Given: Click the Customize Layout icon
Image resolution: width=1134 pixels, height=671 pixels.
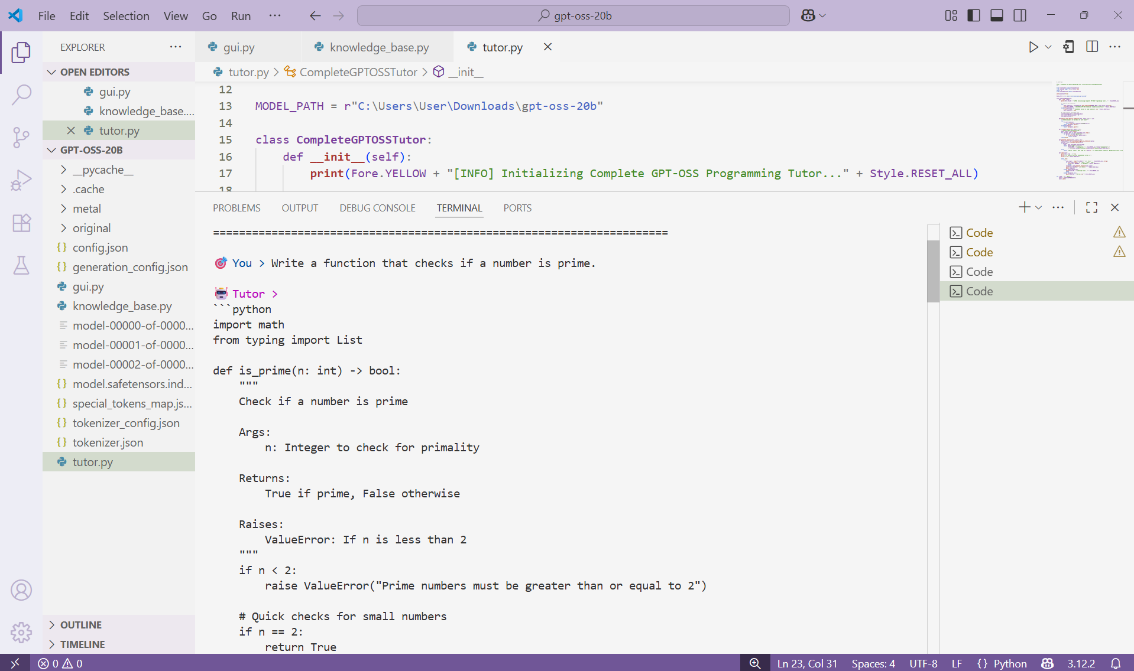Looking at the screenshot, I should [951, 16].
